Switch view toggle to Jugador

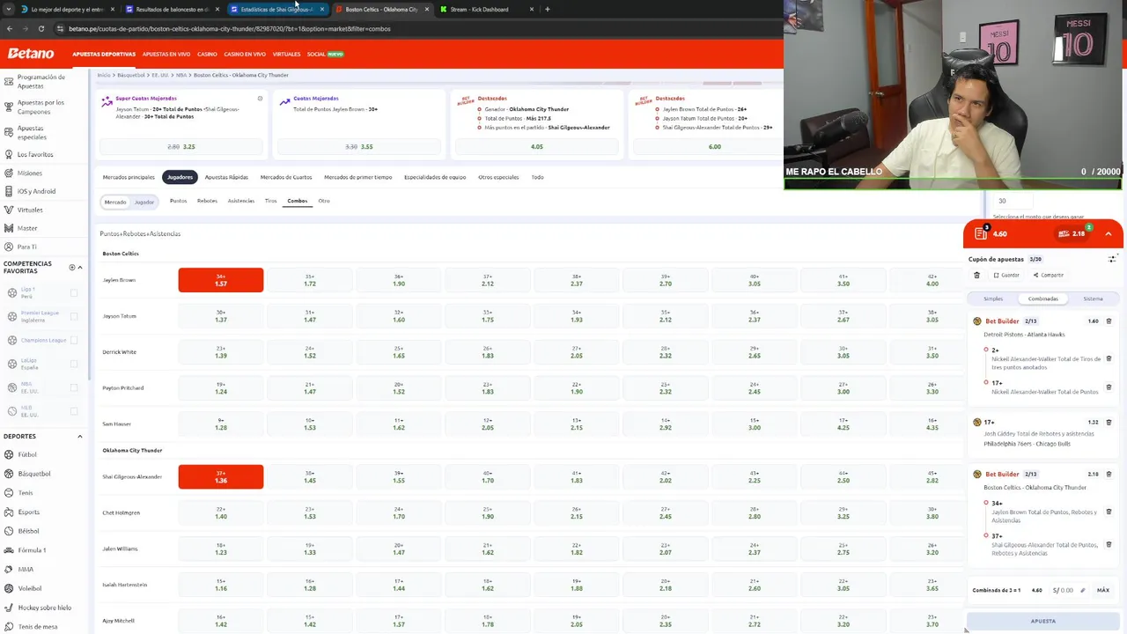point(144,202)
